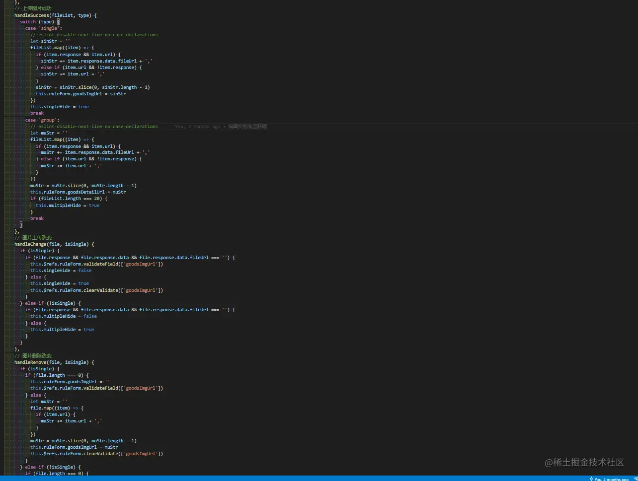This screenshot has width=638, height=481.
Task: Click 'this.ruleForm.goodsDetailUrl = muStr' line
Action: pyautogui.click(x=78, y=192)
